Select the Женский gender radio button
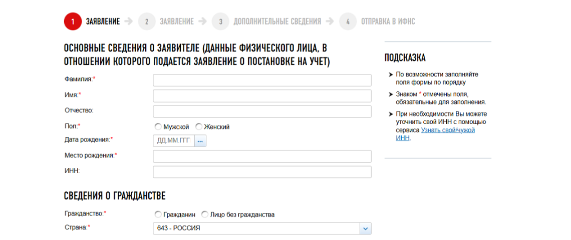The height and width of the screenshot is (240, 571). (199, 127)
